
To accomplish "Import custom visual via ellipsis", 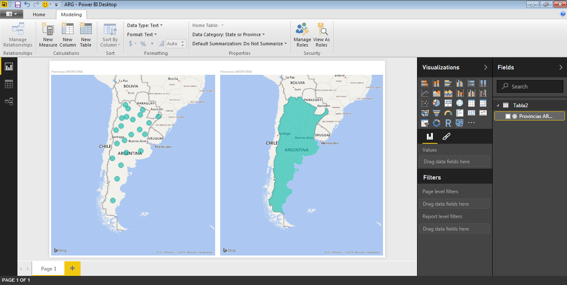I will click(471, 123).
